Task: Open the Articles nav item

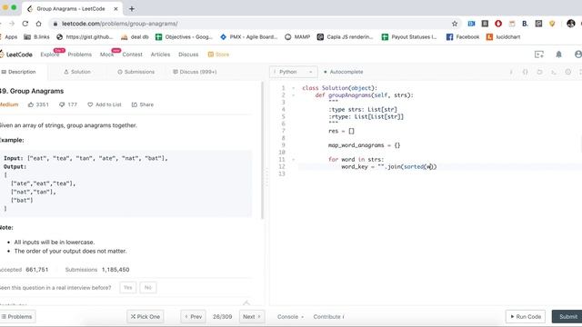Action: [x=160, y=54]
